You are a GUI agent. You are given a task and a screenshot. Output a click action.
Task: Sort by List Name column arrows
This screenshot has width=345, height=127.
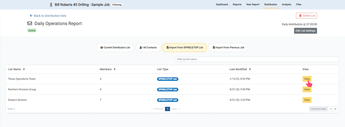tap(24, 69)
